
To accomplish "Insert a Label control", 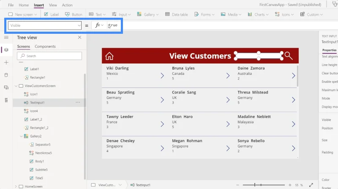I will [51, 14].
